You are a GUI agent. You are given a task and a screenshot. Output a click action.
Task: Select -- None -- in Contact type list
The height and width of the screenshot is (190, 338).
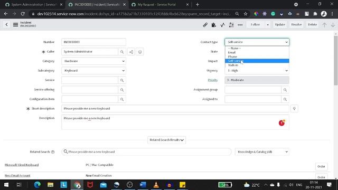click(x=257, y=48)
